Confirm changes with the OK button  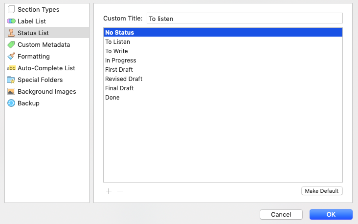[x=331, y=214]
